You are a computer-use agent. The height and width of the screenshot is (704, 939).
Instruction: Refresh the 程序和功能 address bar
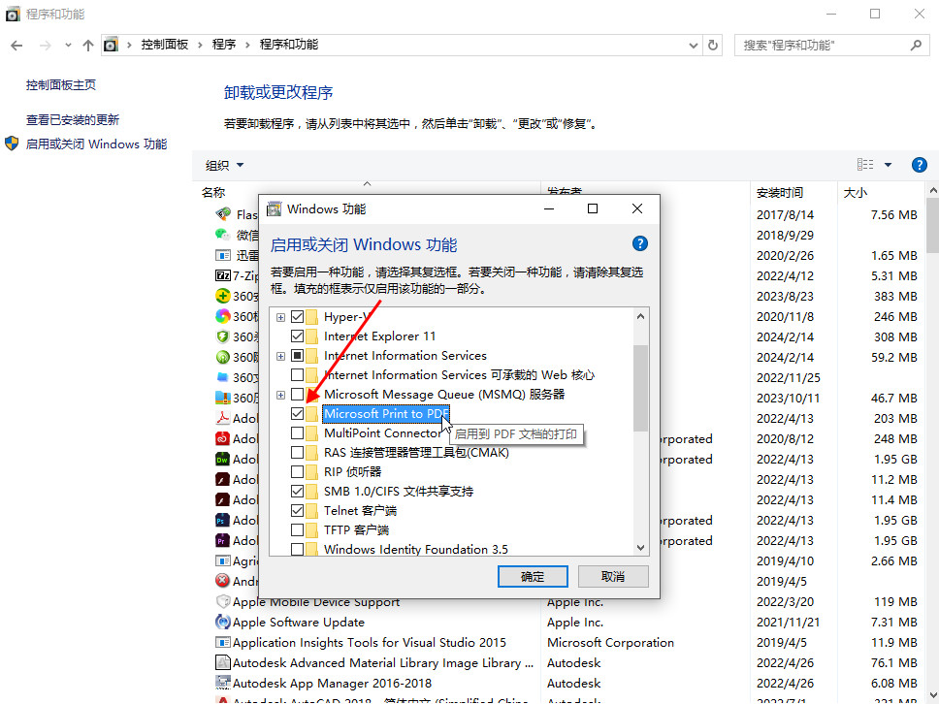[x=713, y=45]
